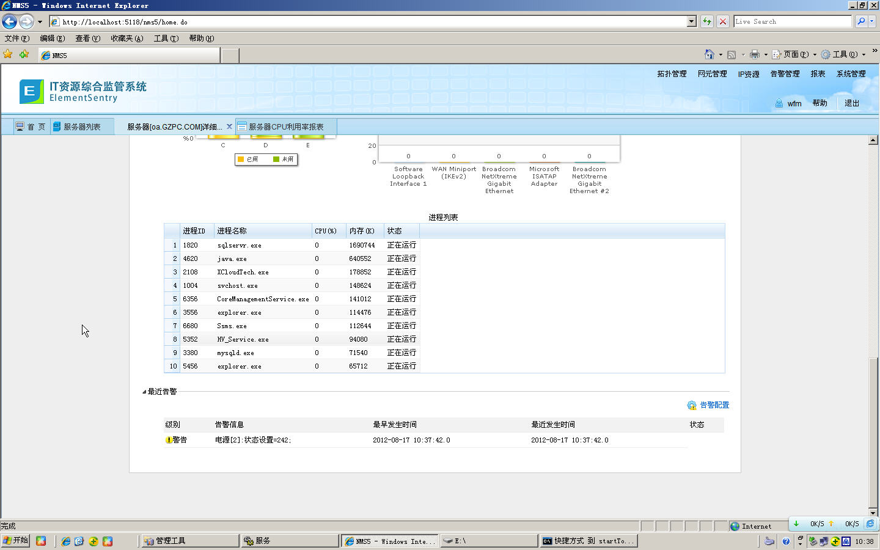This screenshot has height=550, width=880.
Task: Add to Favorites with the green plus star
Action: pyautogui.click(x=24, y=54)
